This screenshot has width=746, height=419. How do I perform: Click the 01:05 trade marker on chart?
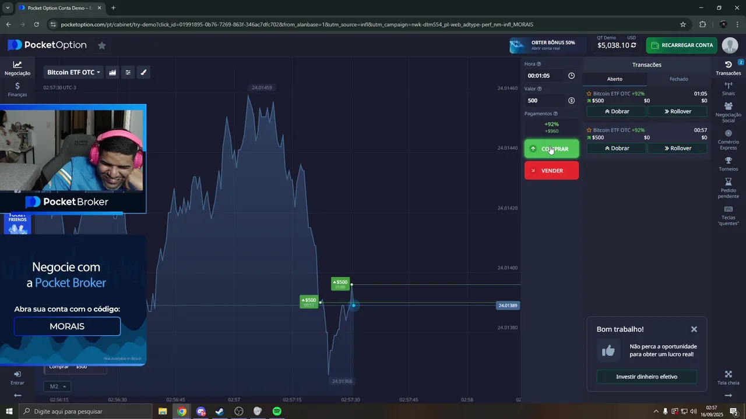(x=340, y=284)
